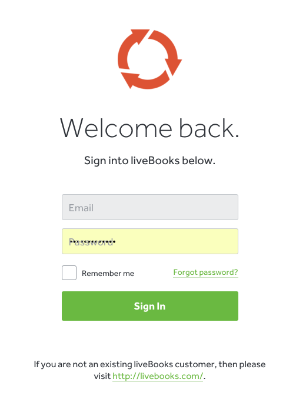
Task: Open the Forgot password? link
Action: (205, 272)
